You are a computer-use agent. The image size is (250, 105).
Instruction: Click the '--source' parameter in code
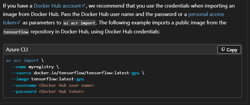pyautogui.click(x=21, y=73)
